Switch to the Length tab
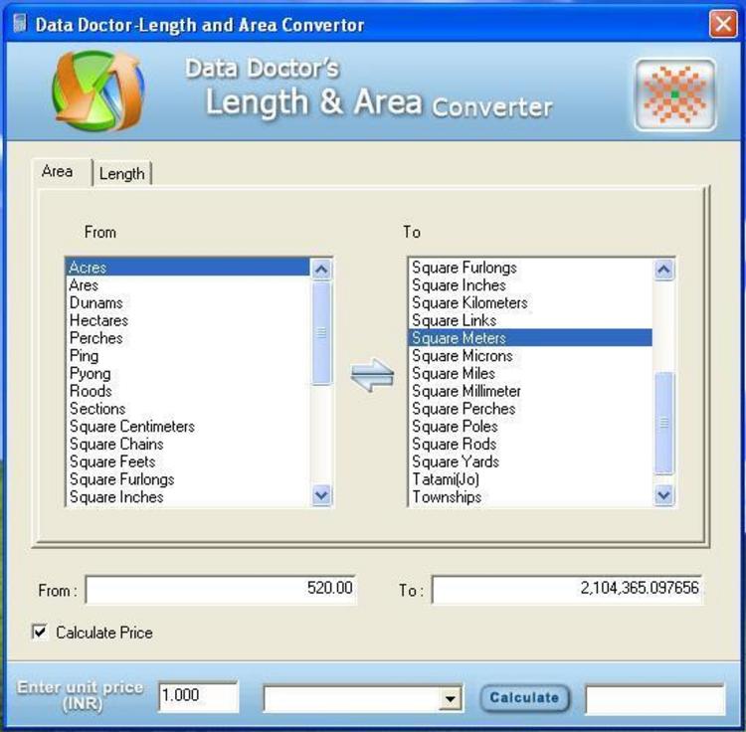The image size is (746, 732). [x=122, y=173]
